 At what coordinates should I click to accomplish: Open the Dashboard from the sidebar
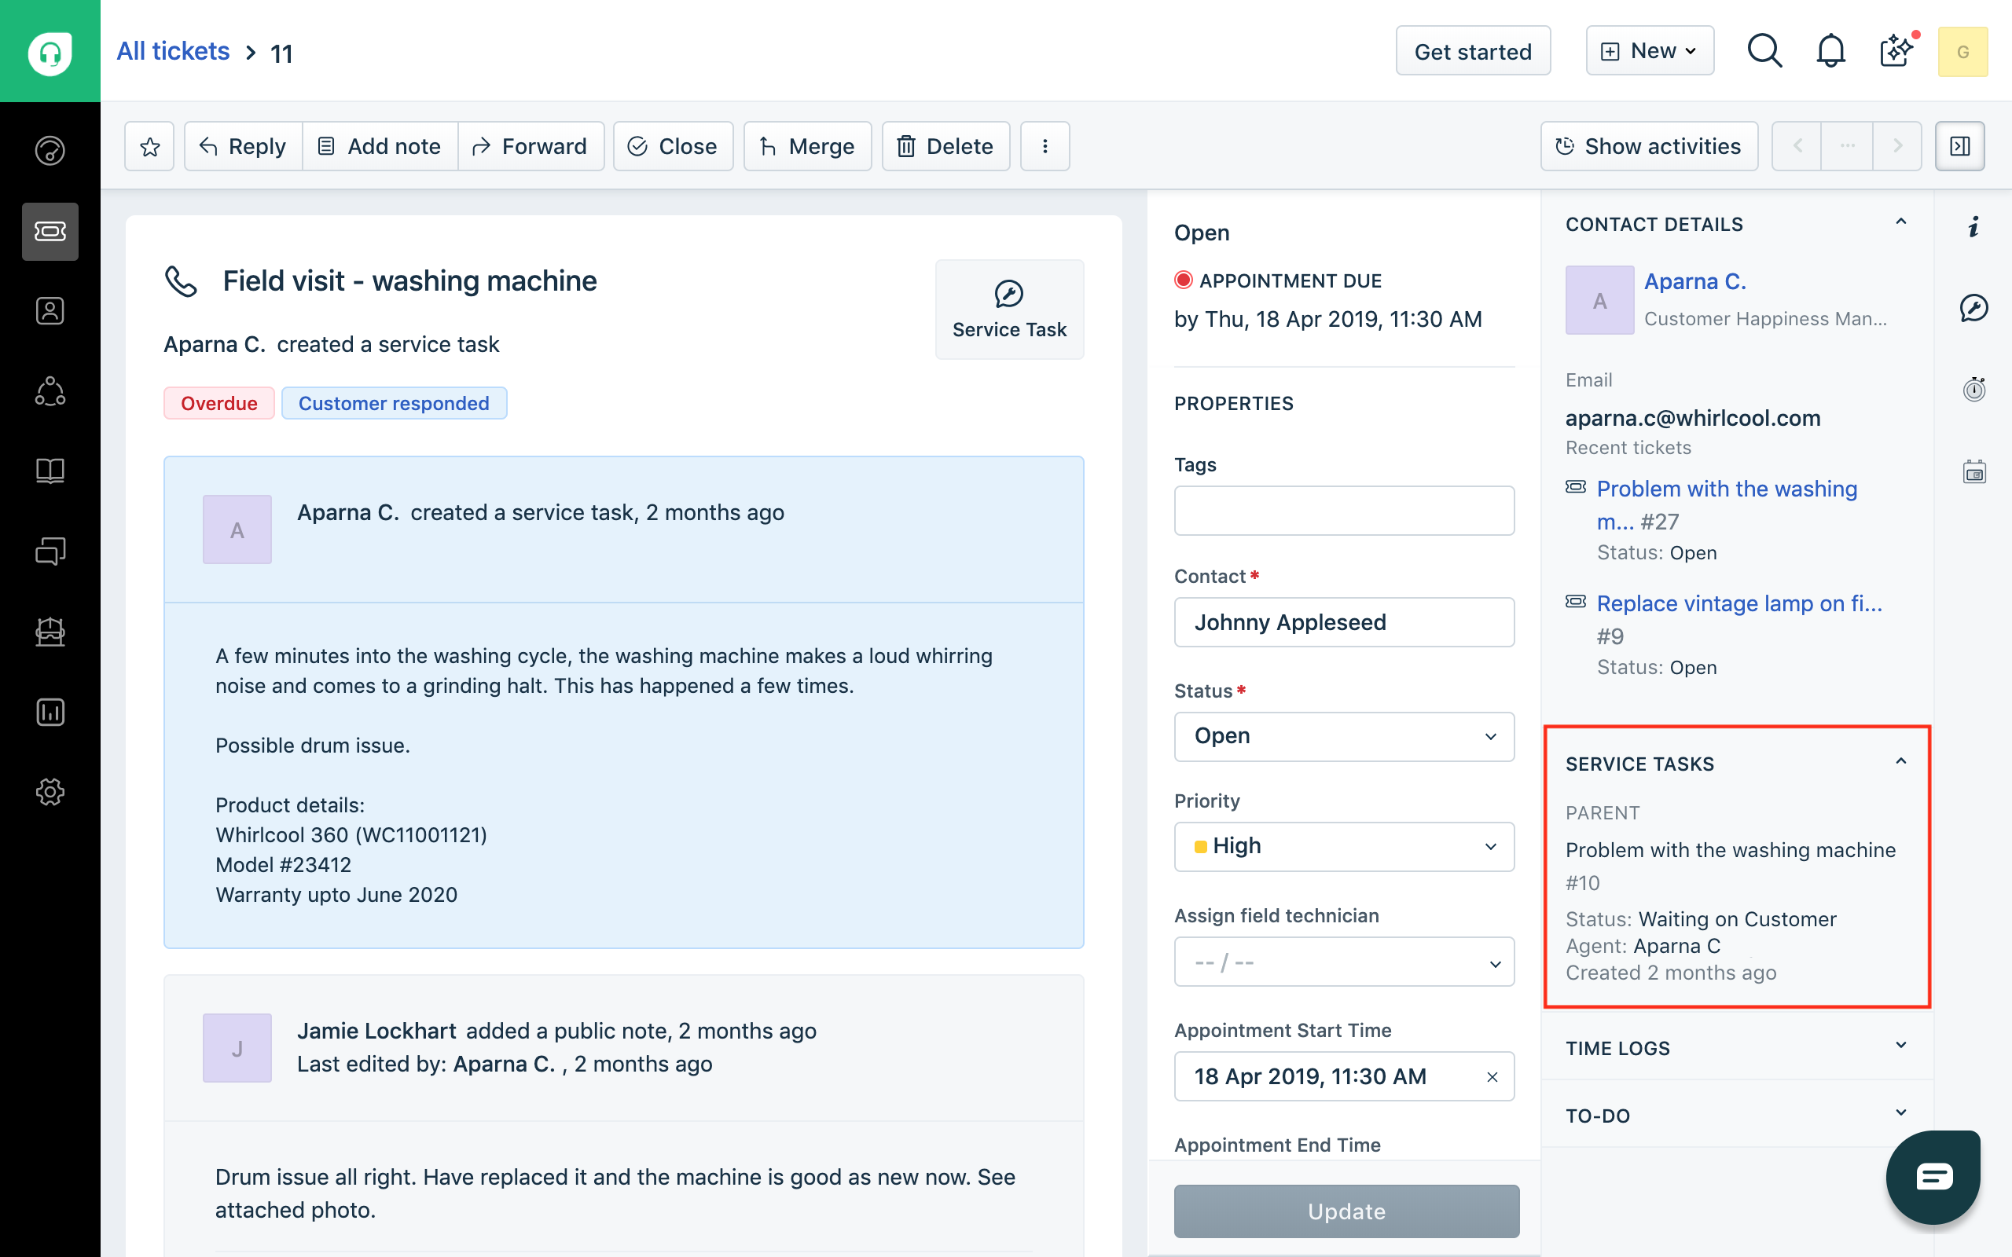click(50, 152)
